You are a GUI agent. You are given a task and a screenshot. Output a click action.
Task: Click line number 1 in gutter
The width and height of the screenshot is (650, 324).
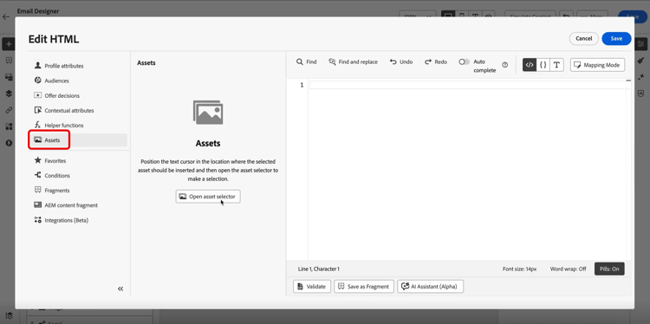(x=302, y=85)
